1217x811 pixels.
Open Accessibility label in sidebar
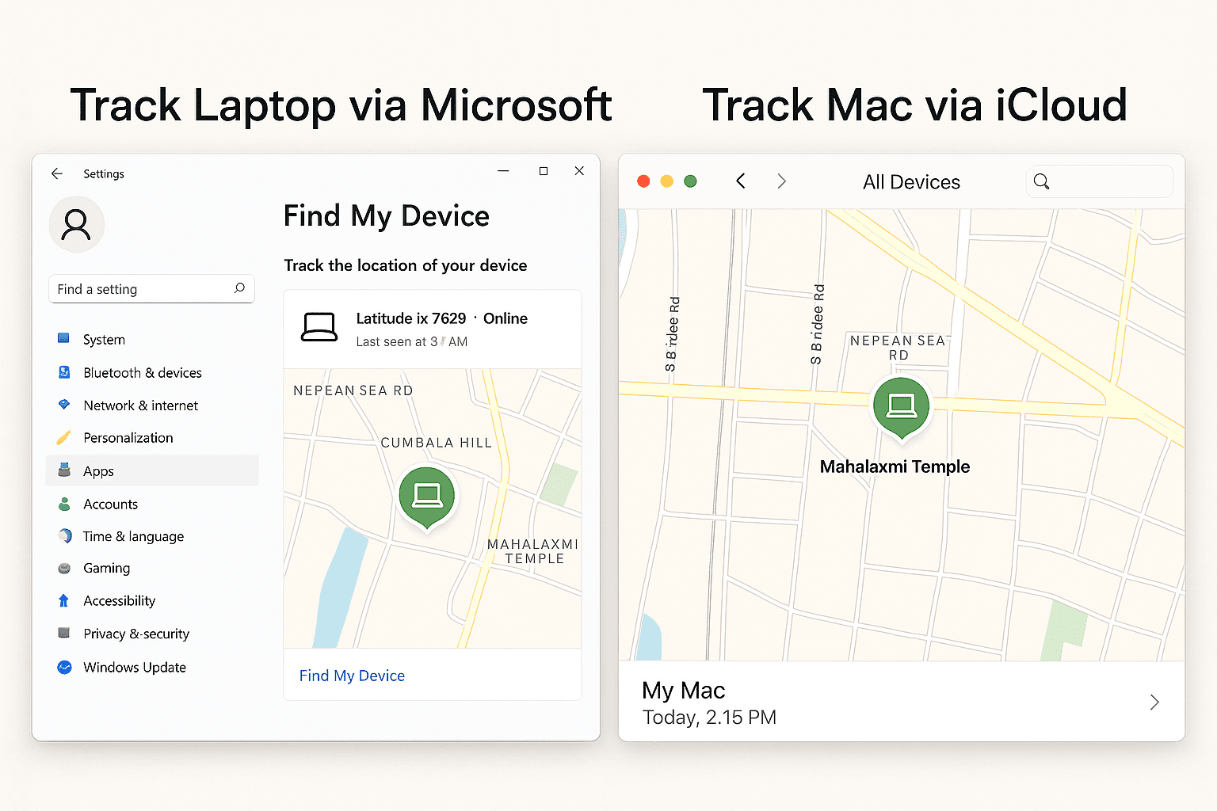(119, 600)
